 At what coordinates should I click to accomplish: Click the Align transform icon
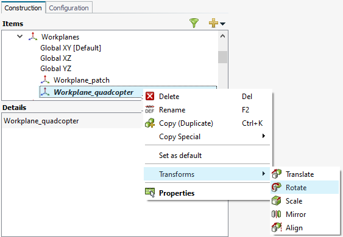[x=277, y=228]
